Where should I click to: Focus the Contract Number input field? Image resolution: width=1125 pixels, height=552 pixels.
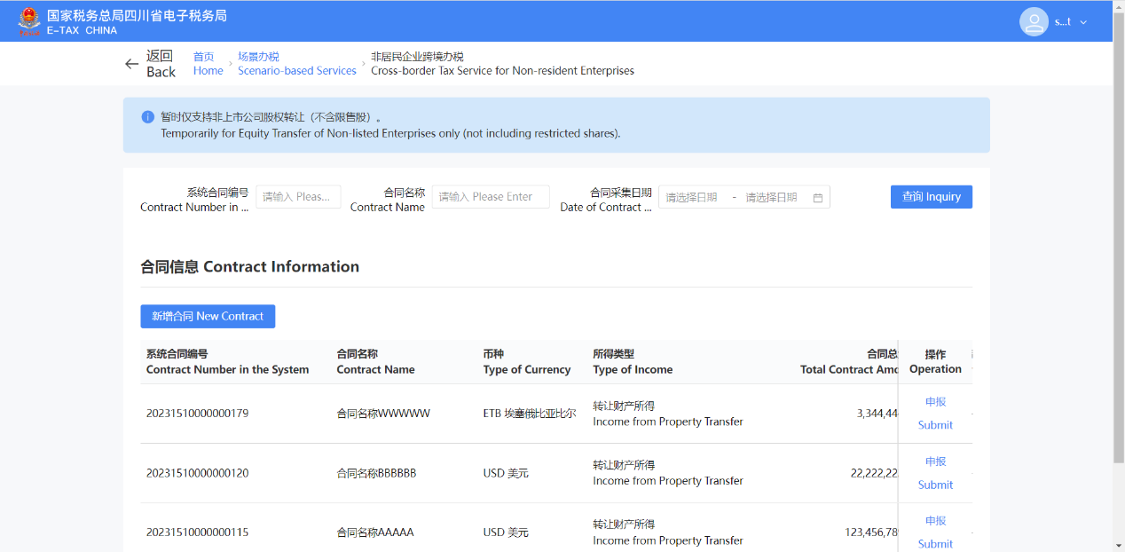click(x=298, y=197)
